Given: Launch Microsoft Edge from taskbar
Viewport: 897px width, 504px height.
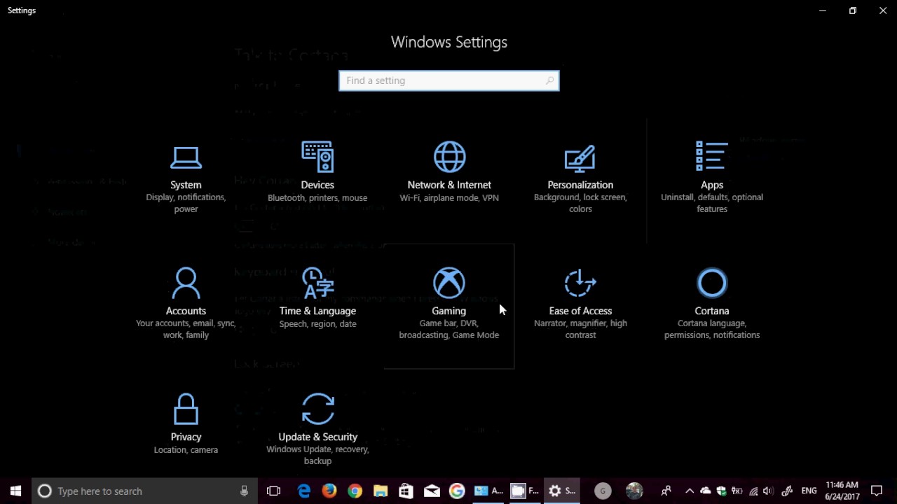Looking at the screenshot, I should pyautogui.click(x=303, y=491).
